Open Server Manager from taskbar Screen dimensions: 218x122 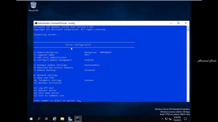(70, 119)
